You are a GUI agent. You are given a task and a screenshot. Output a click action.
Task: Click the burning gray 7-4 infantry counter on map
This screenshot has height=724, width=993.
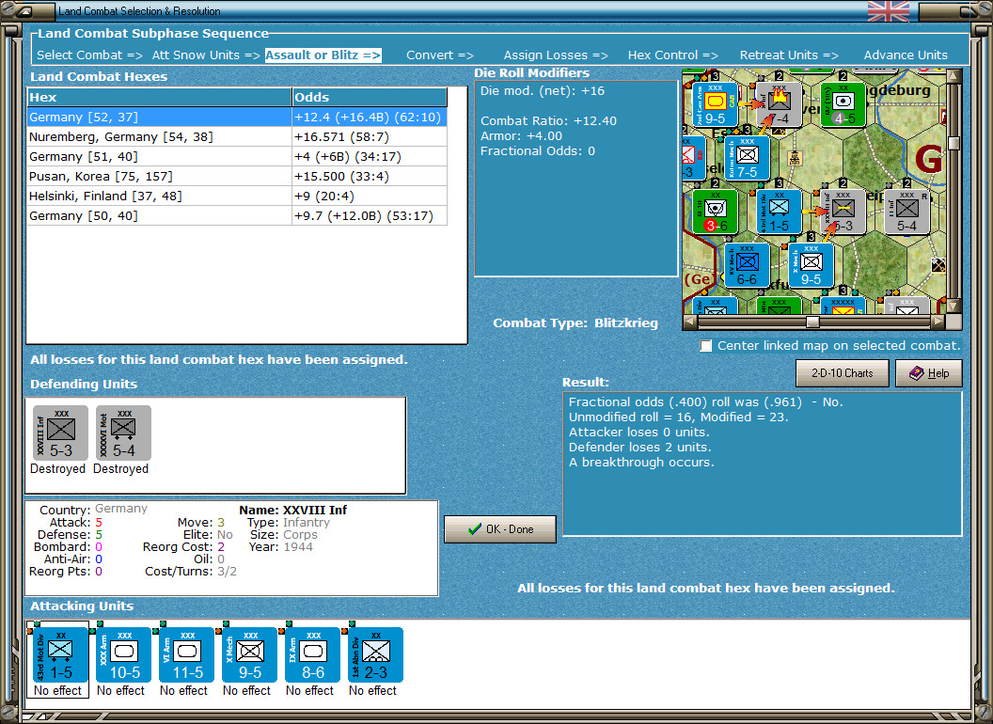click(779, 104)
